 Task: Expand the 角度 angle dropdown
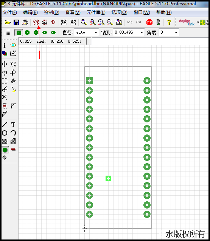point(176,32)
